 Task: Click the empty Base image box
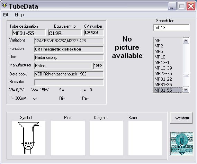pos(145,138)
